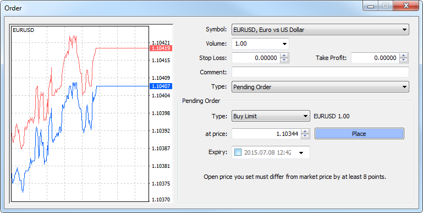The height and width of the screenshot is (213, 423).
Task: Click the minimum points difference notice text
Action: pyautogui.click(x=295, y=177)
